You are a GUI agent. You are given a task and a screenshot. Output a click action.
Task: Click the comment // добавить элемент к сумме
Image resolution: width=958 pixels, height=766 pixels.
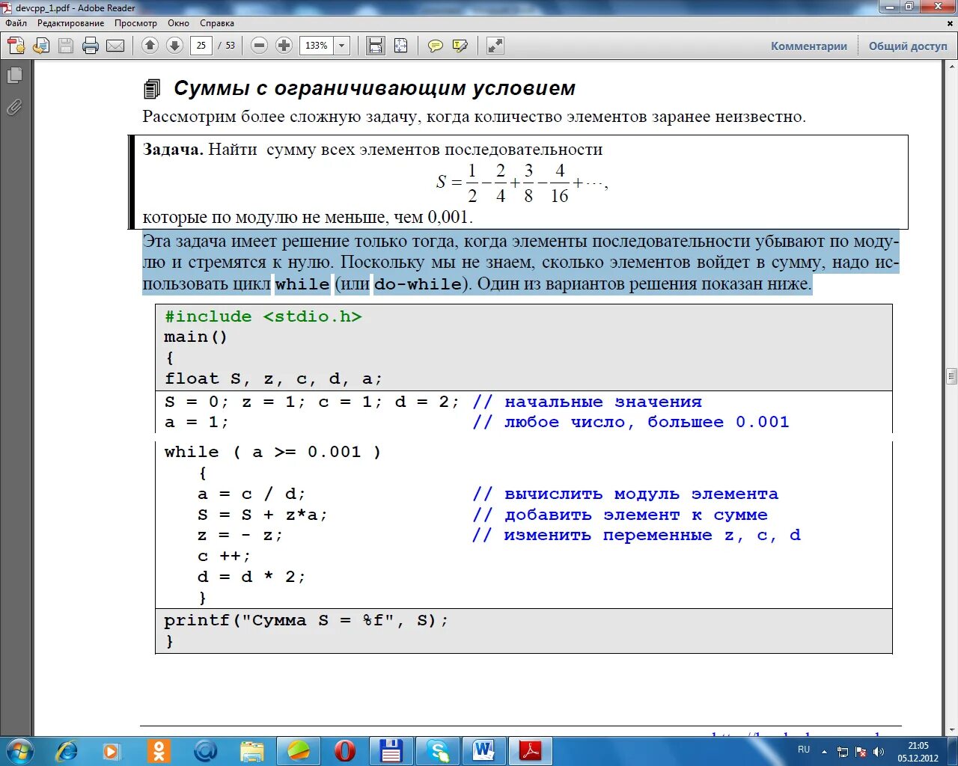(x=620, y=515)
